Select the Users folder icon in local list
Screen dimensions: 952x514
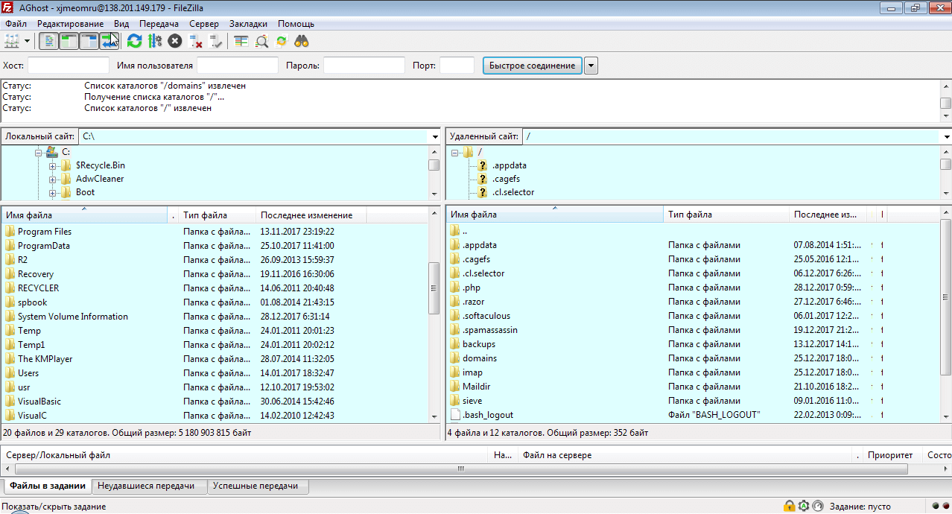[10, 373]
